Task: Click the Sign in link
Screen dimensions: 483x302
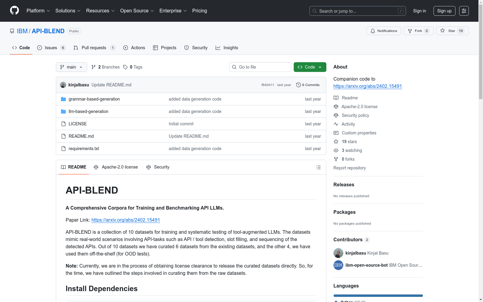Action: [420, 11]
